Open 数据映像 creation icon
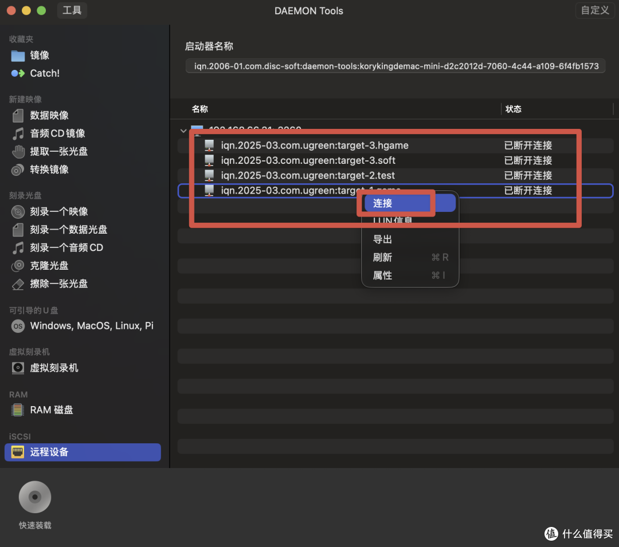Screen dimensions: 619x547 [x=18, y=116]
